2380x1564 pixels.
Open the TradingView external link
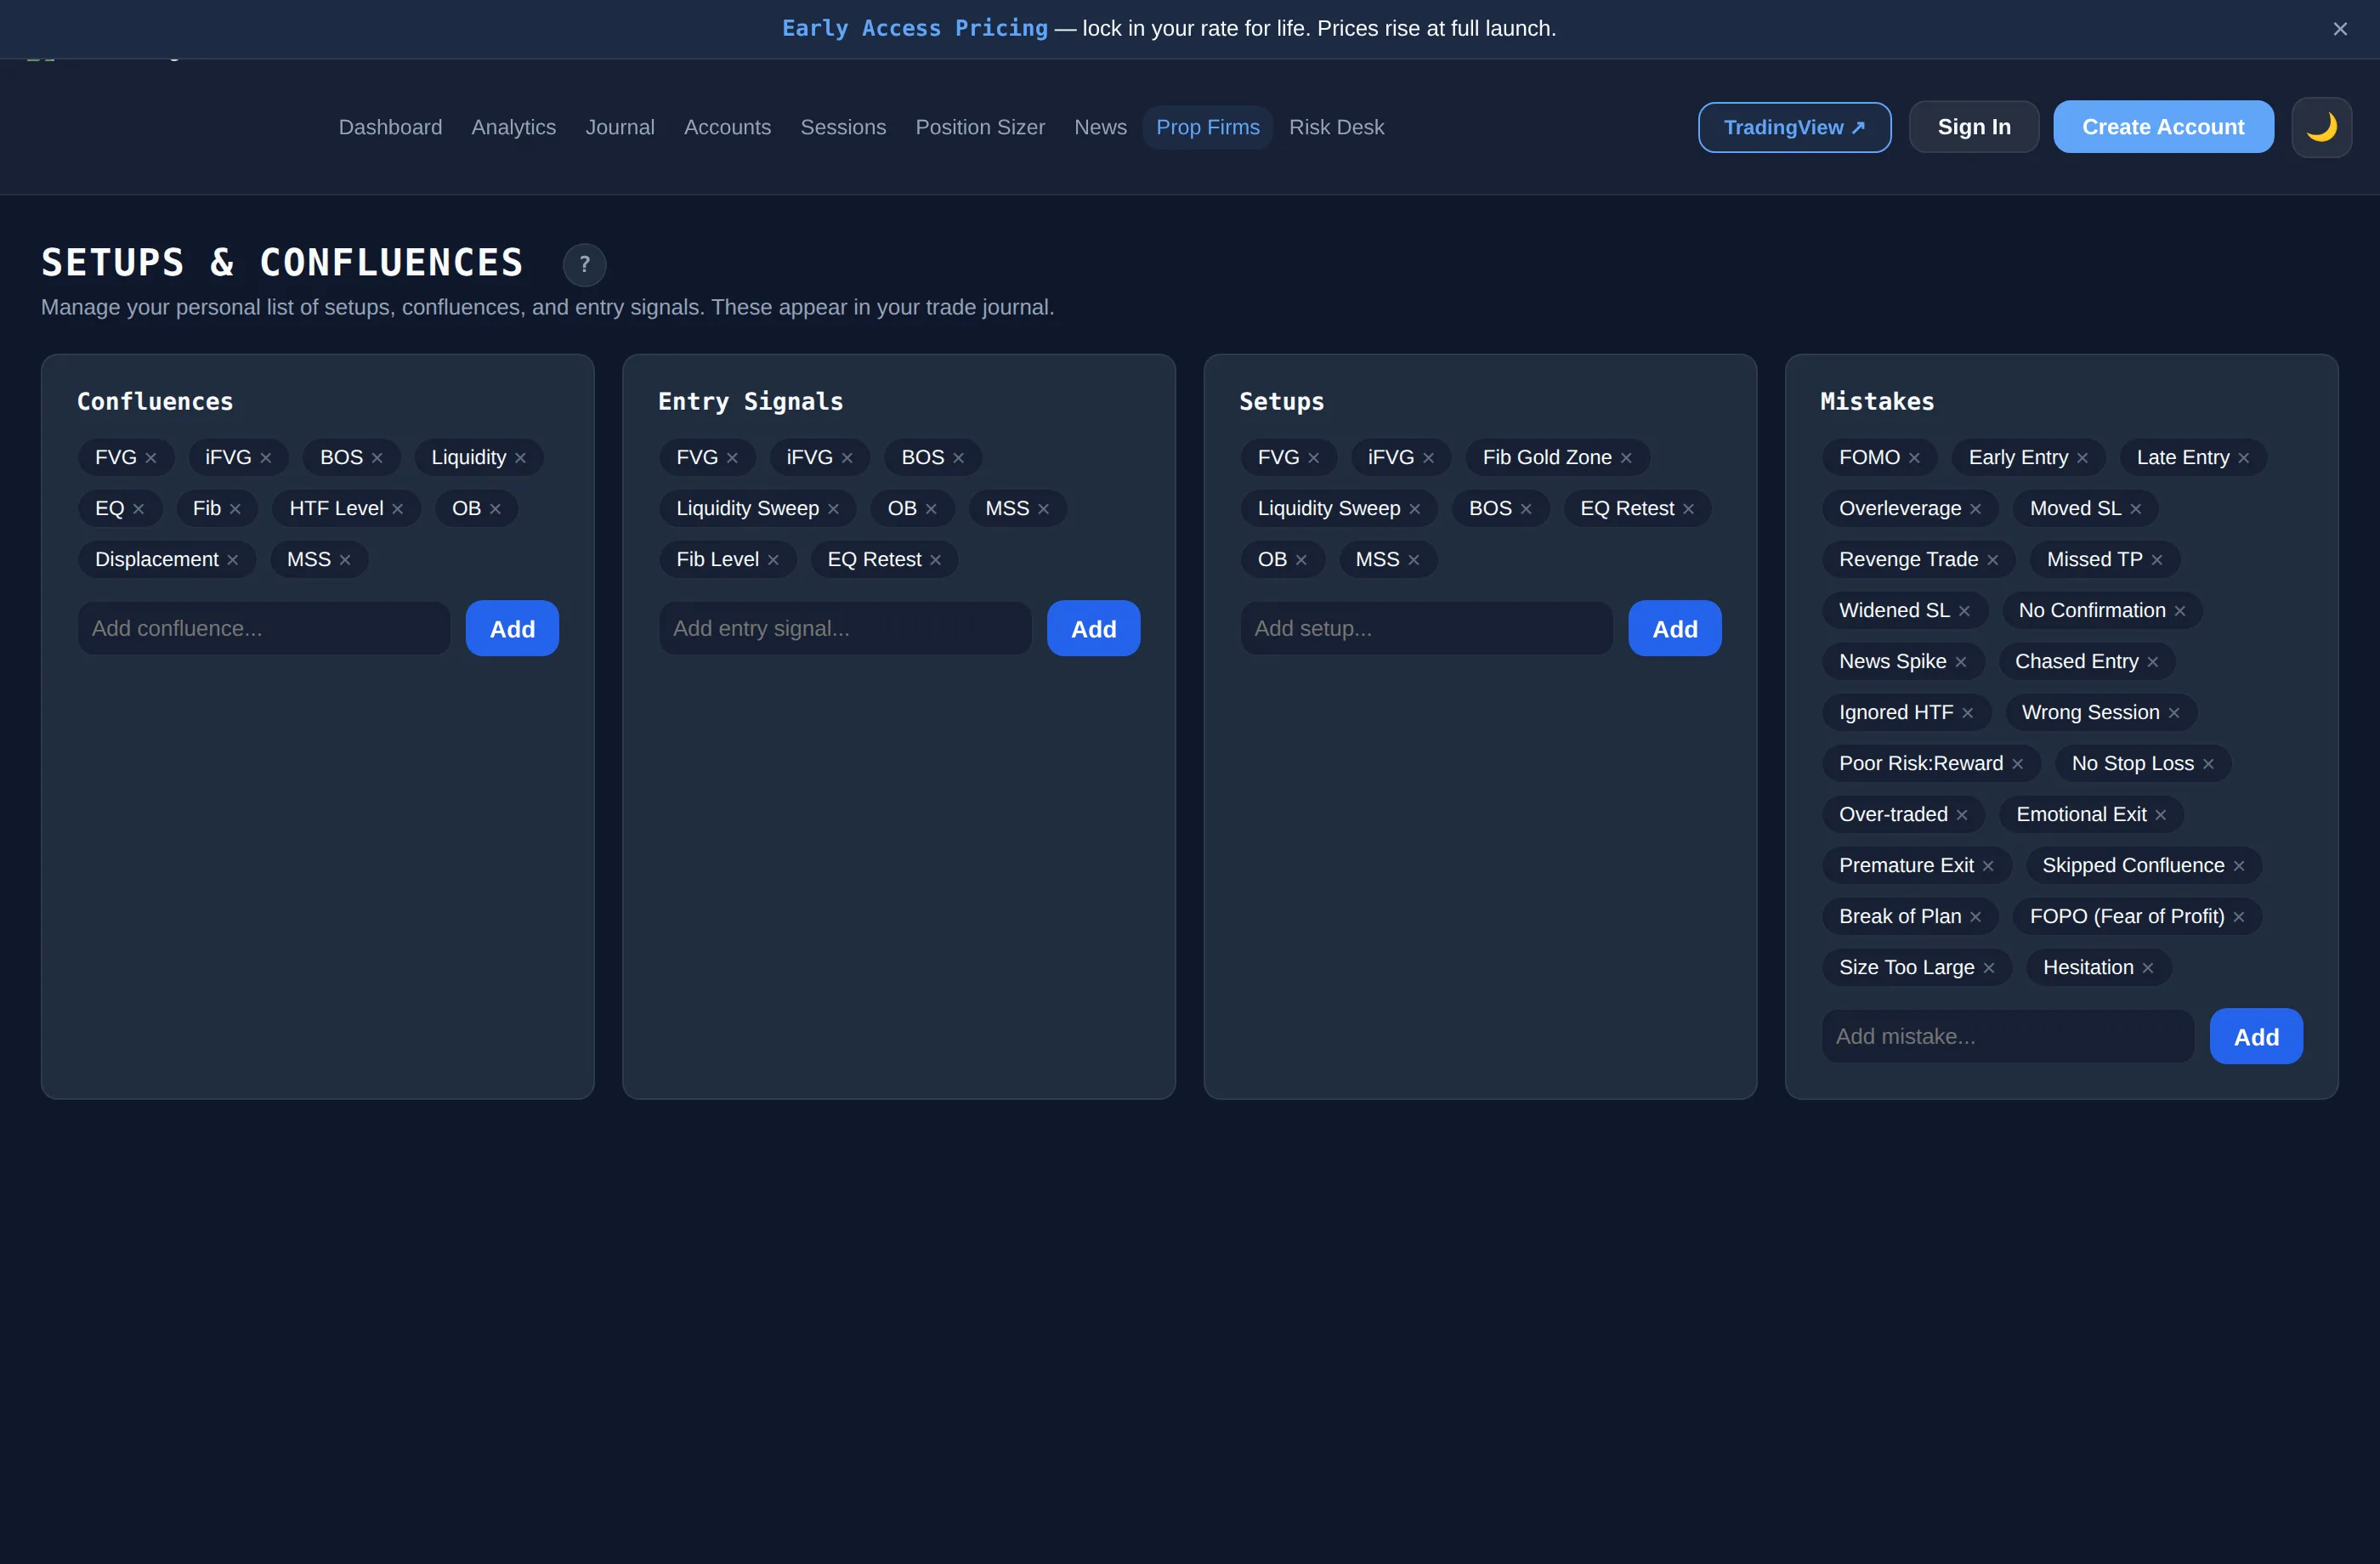tap(1794, 127)
